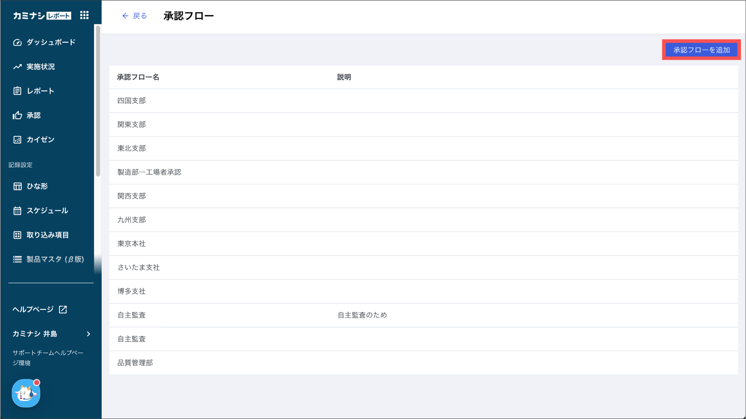Click the ひな形 template icon
Image resolution: width=746 pixels, height=419 pixels.
tap(17, 186)
